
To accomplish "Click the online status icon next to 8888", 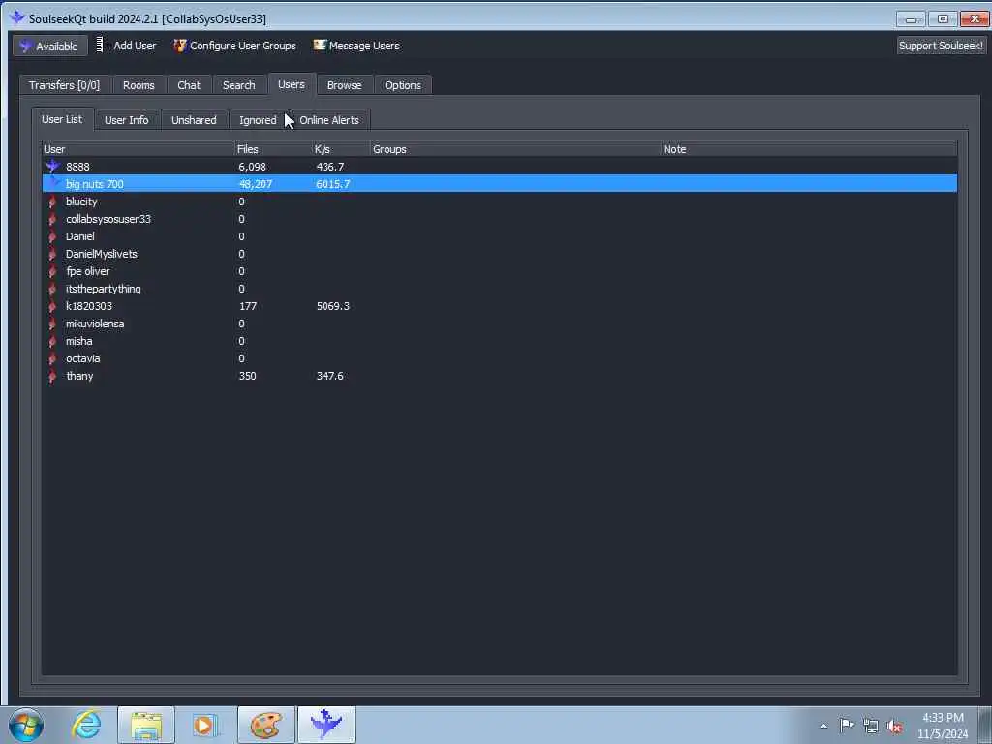I will (52, 167).
